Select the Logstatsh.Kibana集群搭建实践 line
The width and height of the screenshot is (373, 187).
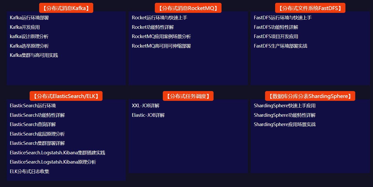(x=57, y=153)
